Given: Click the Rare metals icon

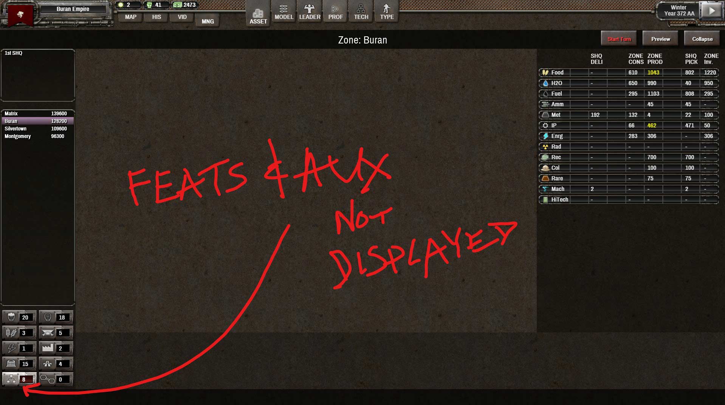Looking at the screenshot, I should click(x=545, y=178).
